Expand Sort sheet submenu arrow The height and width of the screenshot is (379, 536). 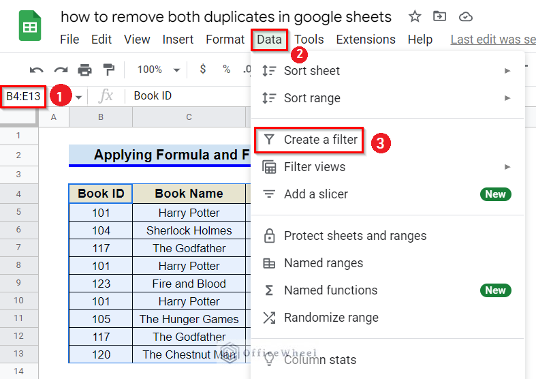507,71
